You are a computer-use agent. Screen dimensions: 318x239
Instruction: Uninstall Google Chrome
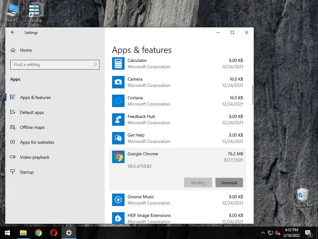pos(229,182)
